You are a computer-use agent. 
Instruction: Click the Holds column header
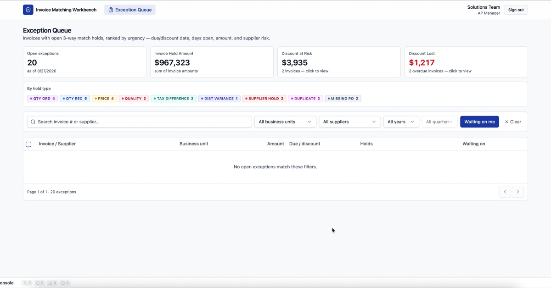click(x=366, y=144)
